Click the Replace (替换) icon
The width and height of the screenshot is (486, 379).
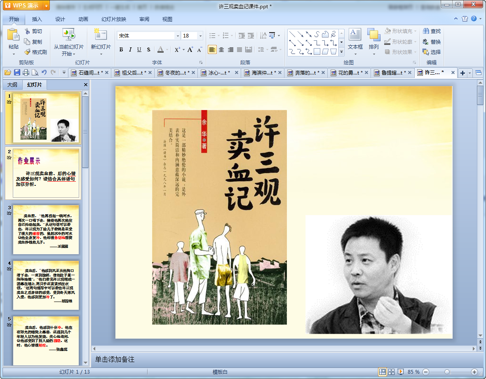point(426,42)
